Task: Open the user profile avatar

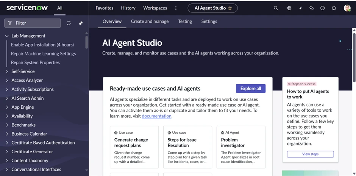Action: tap(347, 8)
